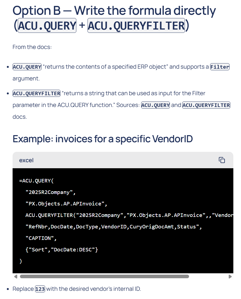Click the "Sort","DocDate:DESC" code line
This screenshot has height=299, width=241.
(x=62, y=249)
